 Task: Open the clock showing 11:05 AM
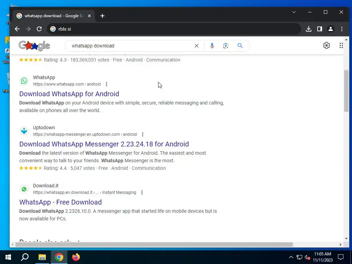click(x=322, y=257)
